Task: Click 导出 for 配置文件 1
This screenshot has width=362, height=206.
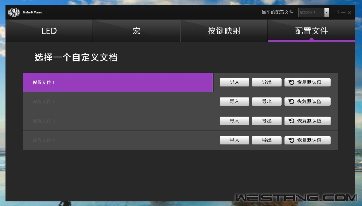Action: click(x=267, y=83)
